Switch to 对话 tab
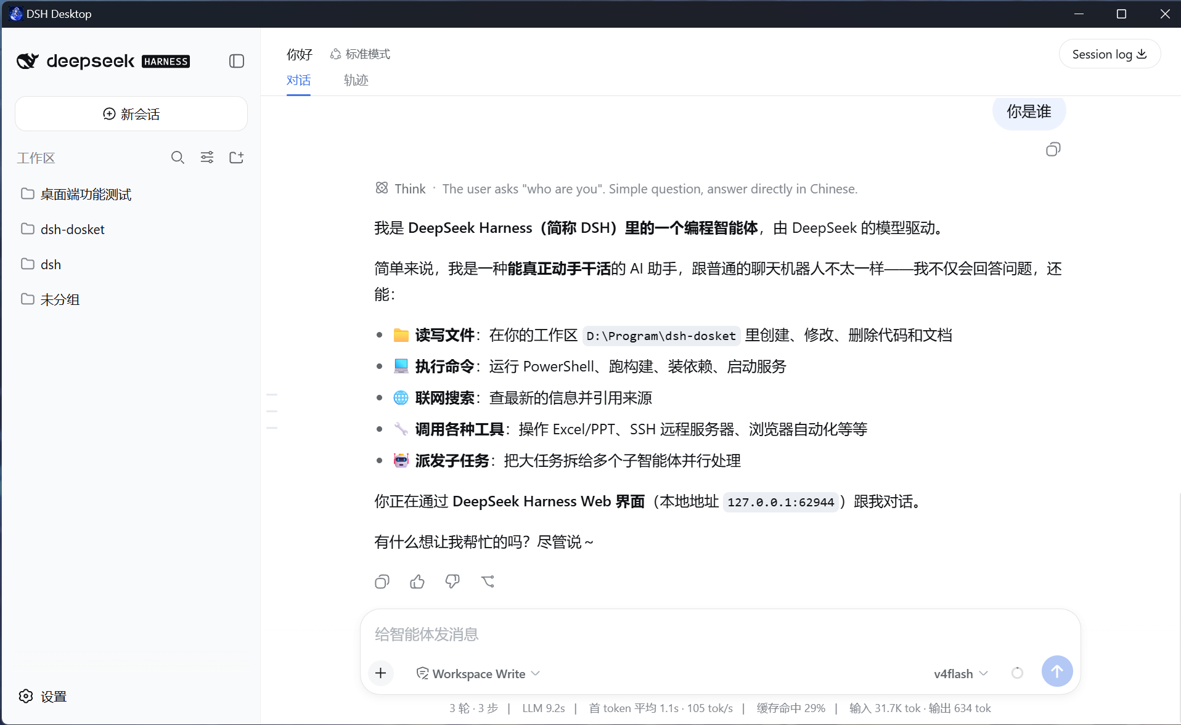Image resolution: width=1181 pixels, height=725 pixels. [x=298, y=81]
